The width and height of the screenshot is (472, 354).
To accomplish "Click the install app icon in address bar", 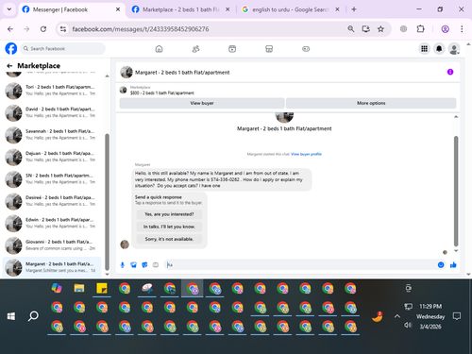I will tap(365, 29).
